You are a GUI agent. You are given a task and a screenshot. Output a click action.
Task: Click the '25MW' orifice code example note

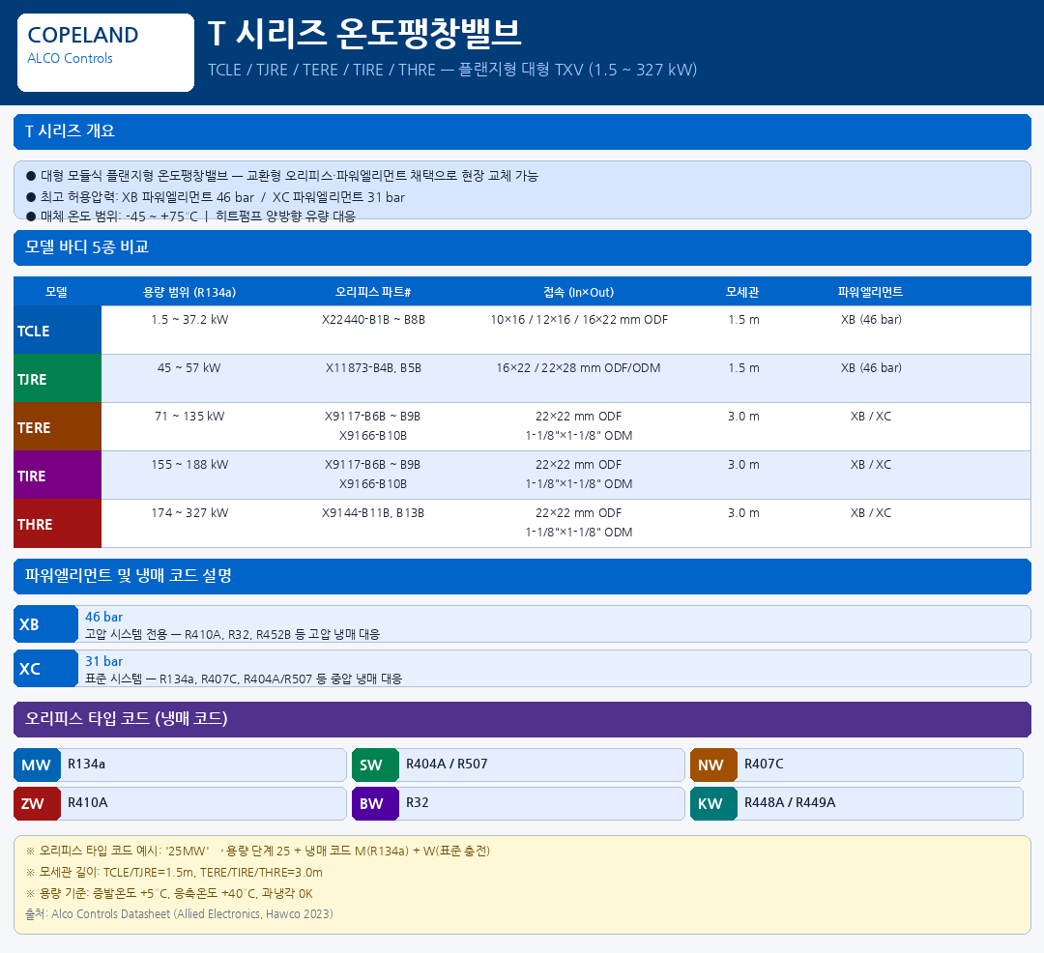(258, 852)
